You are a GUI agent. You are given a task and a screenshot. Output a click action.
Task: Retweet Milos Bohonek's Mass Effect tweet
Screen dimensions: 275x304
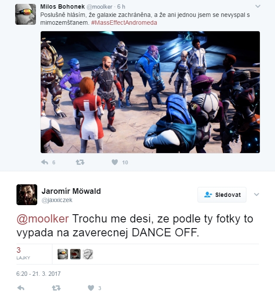click(x=80, y=162)
